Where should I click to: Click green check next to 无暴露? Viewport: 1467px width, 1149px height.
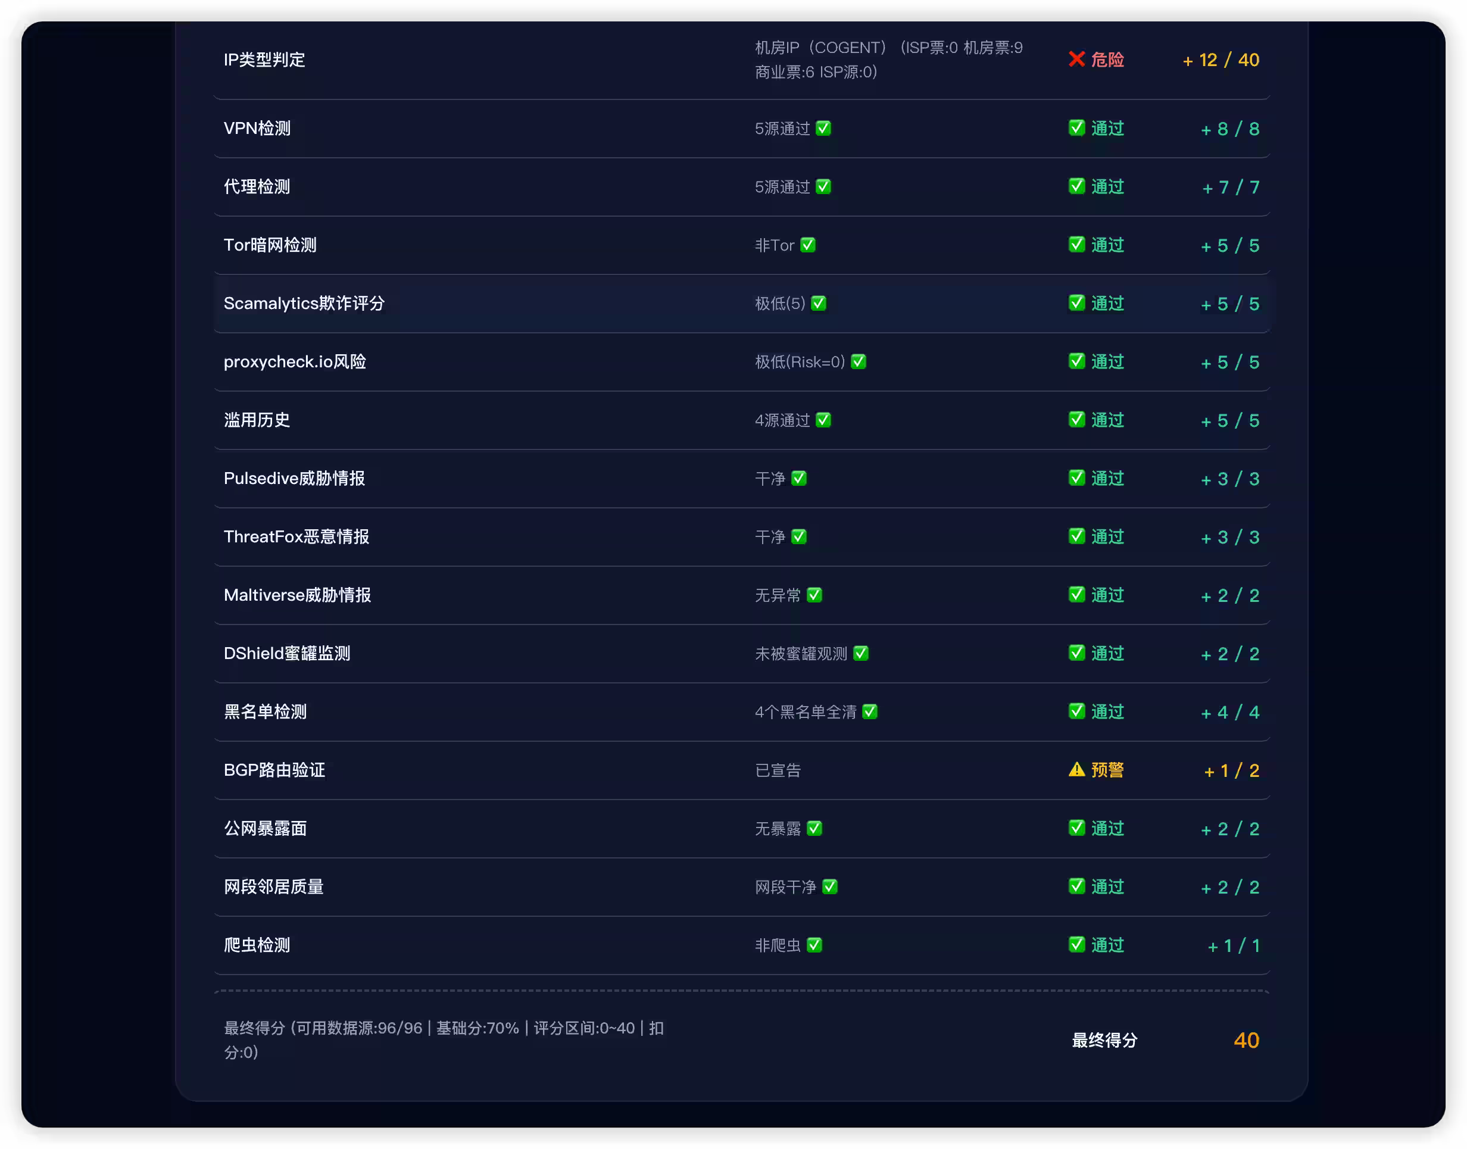(814, 828)
